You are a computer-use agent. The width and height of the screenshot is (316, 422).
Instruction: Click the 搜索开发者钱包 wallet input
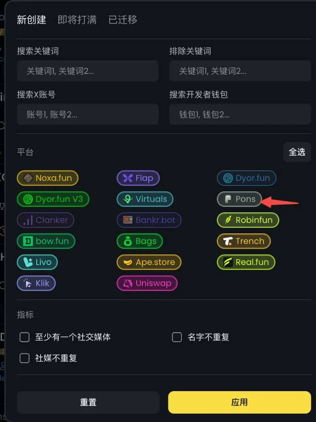pos(240,115)
